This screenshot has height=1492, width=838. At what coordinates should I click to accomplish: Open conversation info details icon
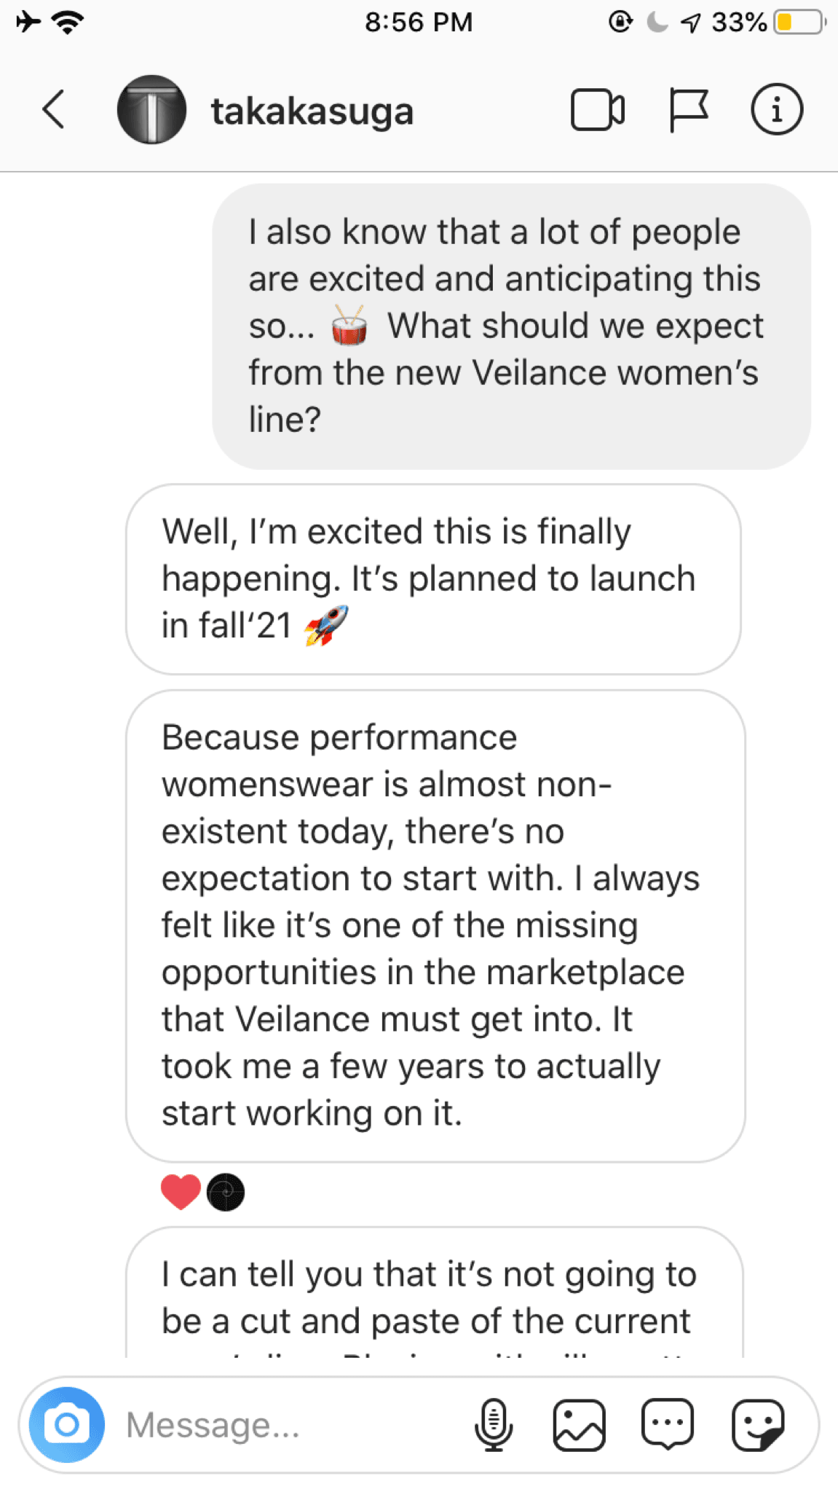coord(776,110)
